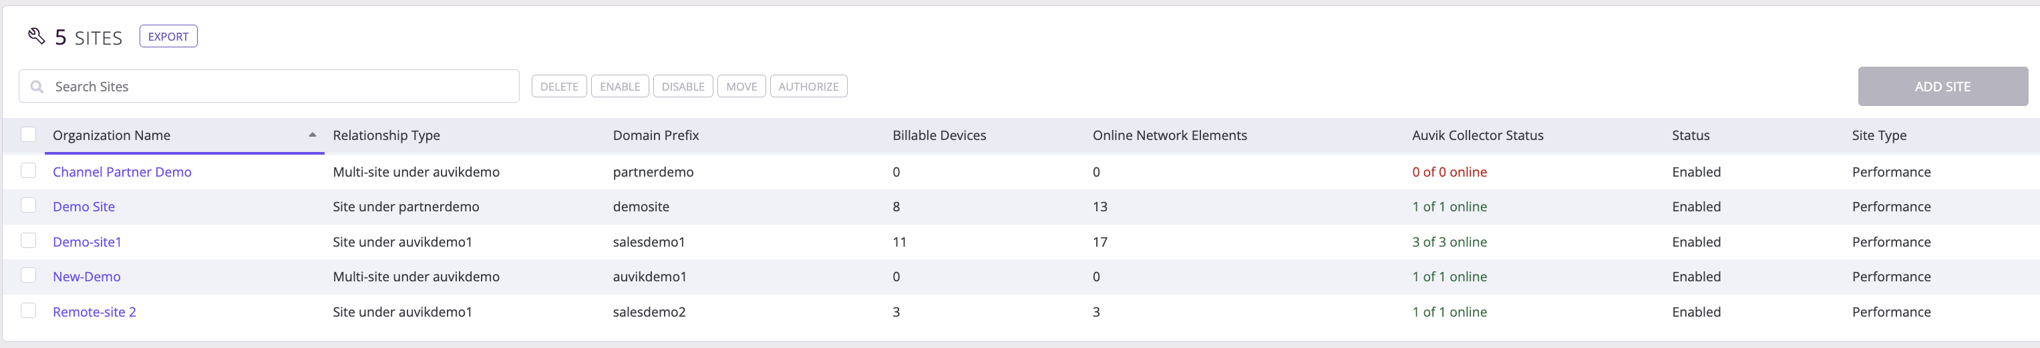Image resolution: width=2040 pixels, height=348 pixels.
Task: Sort table by Billable Devices column
Action: click(x=939, y=135)
